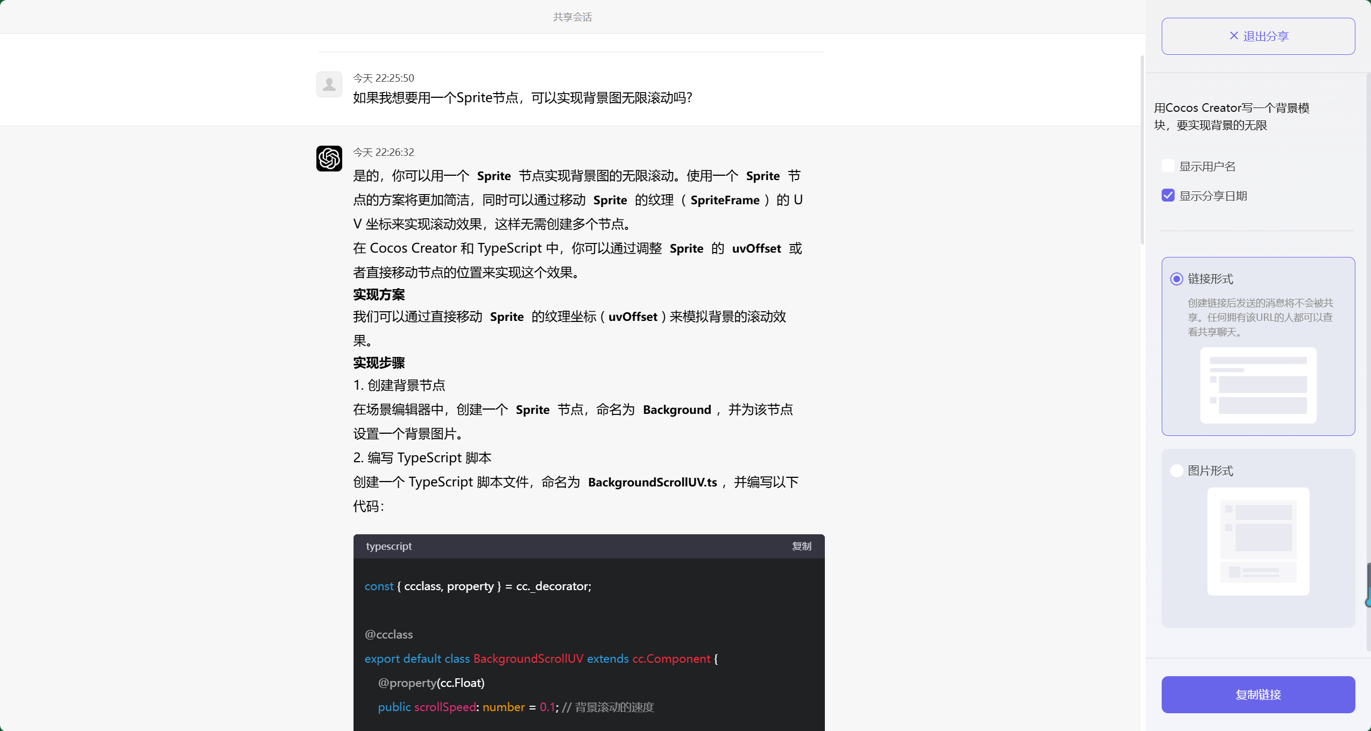Click the typescript language label on code block

(388, 546)
